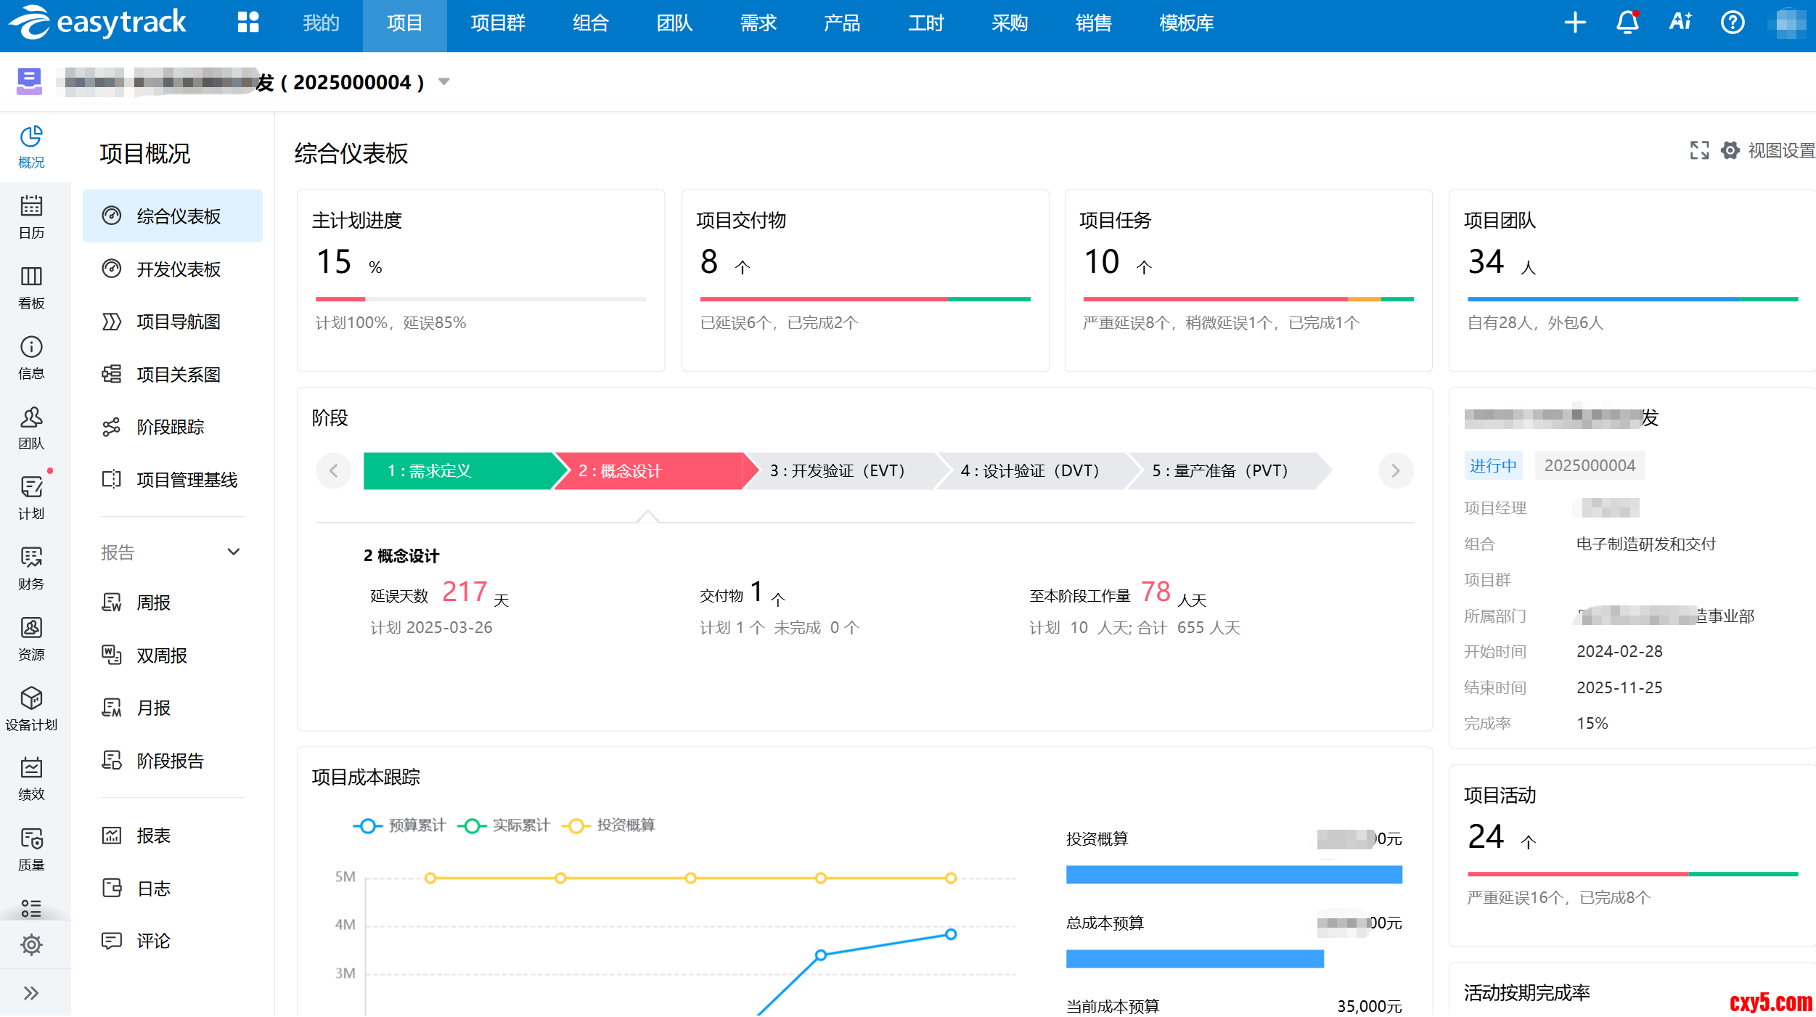Expand the left sidebar double-arrow
Screen dimensions: 1816x1017
pyautogui.click(x=31, y=993)
